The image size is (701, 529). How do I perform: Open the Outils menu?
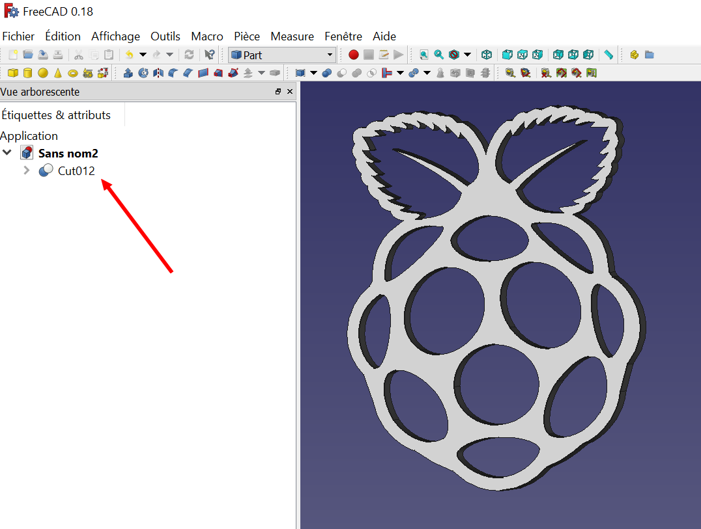[165, 36]
